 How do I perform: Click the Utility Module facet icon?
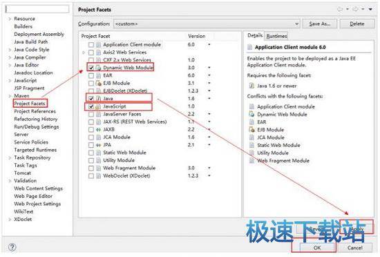98,160
